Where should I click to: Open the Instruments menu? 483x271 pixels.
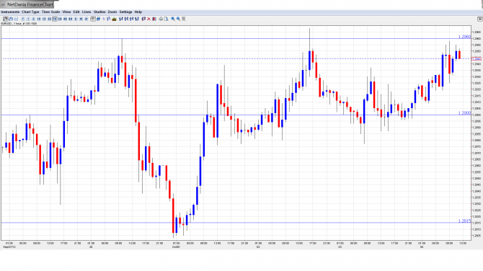(x=10, y=12)
